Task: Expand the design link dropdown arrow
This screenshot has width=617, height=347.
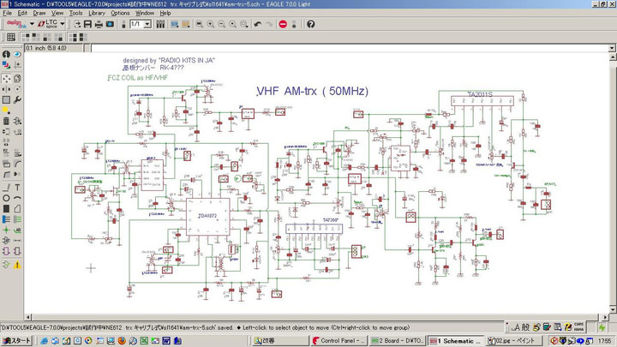Action: point(32,24)
